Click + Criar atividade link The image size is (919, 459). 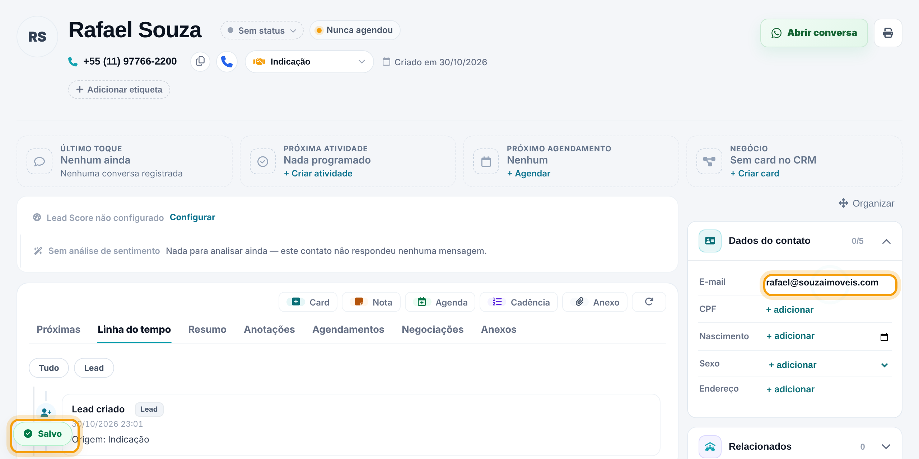point(318,174)
